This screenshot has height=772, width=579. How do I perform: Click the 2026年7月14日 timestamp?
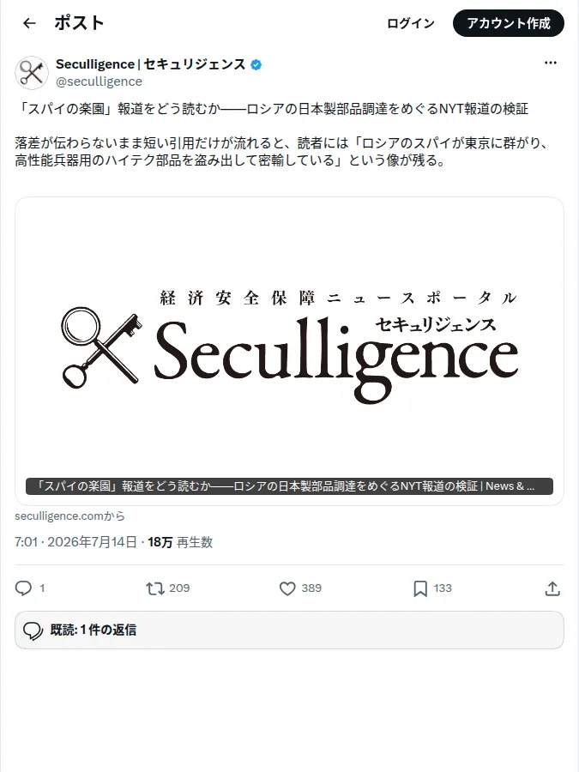(92, 542)
